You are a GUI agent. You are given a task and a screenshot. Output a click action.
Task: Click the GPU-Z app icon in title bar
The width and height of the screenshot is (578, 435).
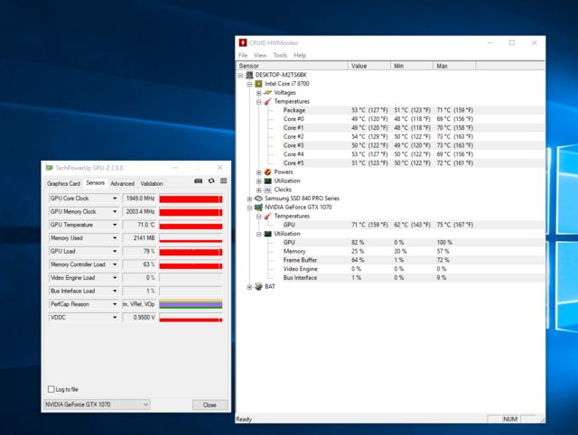pyautogui.click(x=49, y=168)
